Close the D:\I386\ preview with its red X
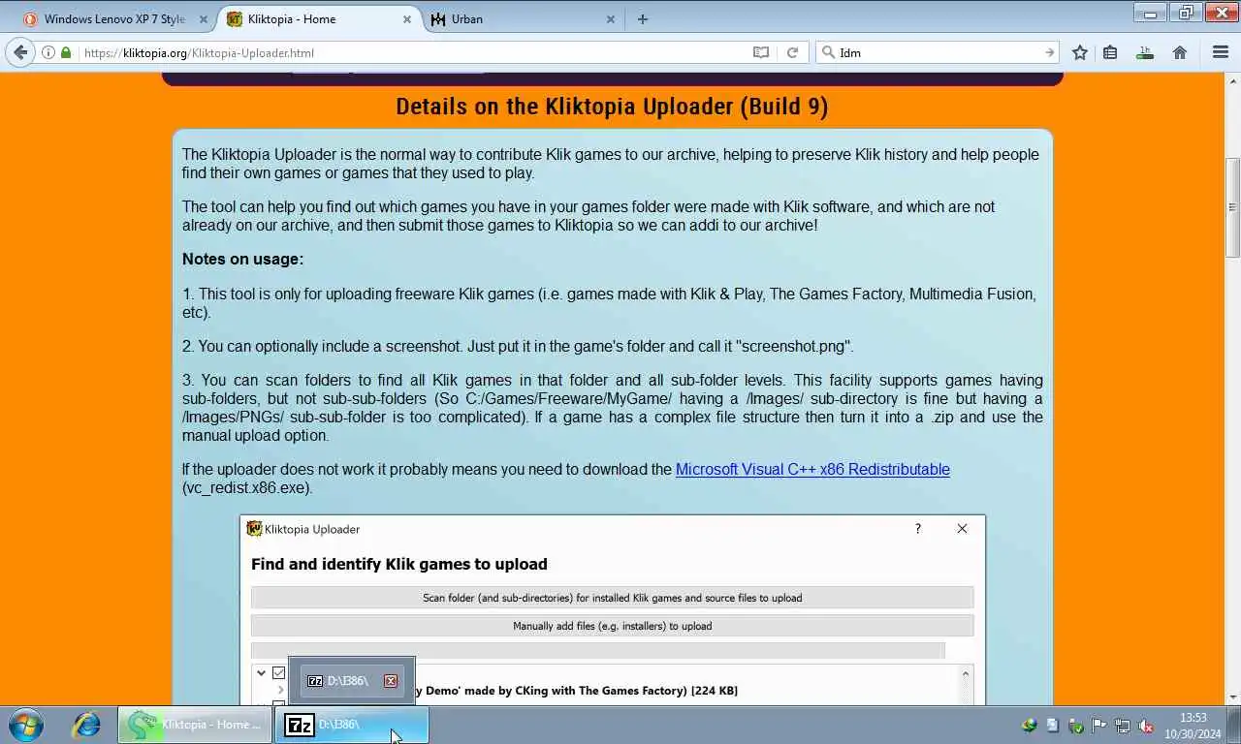Image resolution: width=1241 pixels, height=744 pixels. click(x=391, y=681)
